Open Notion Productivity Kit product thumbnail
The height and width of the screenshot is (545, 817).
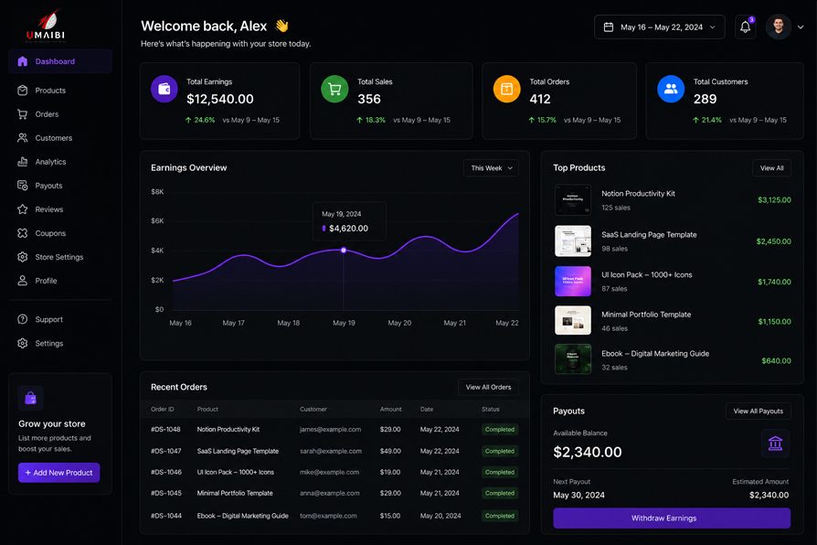(x=573, y=199)
